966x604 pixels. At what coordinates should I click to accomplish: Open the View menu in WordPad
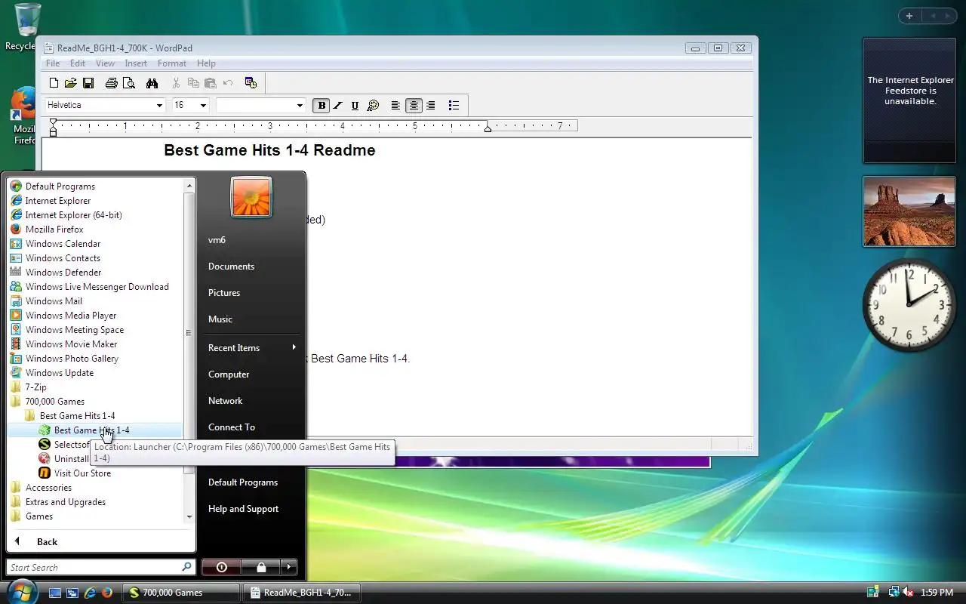105,63
